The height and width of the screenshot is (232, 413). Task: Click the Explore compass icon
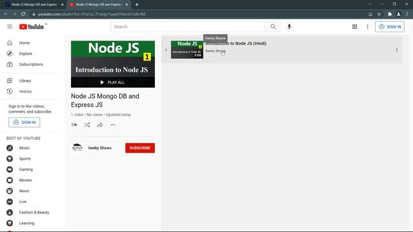10,53
